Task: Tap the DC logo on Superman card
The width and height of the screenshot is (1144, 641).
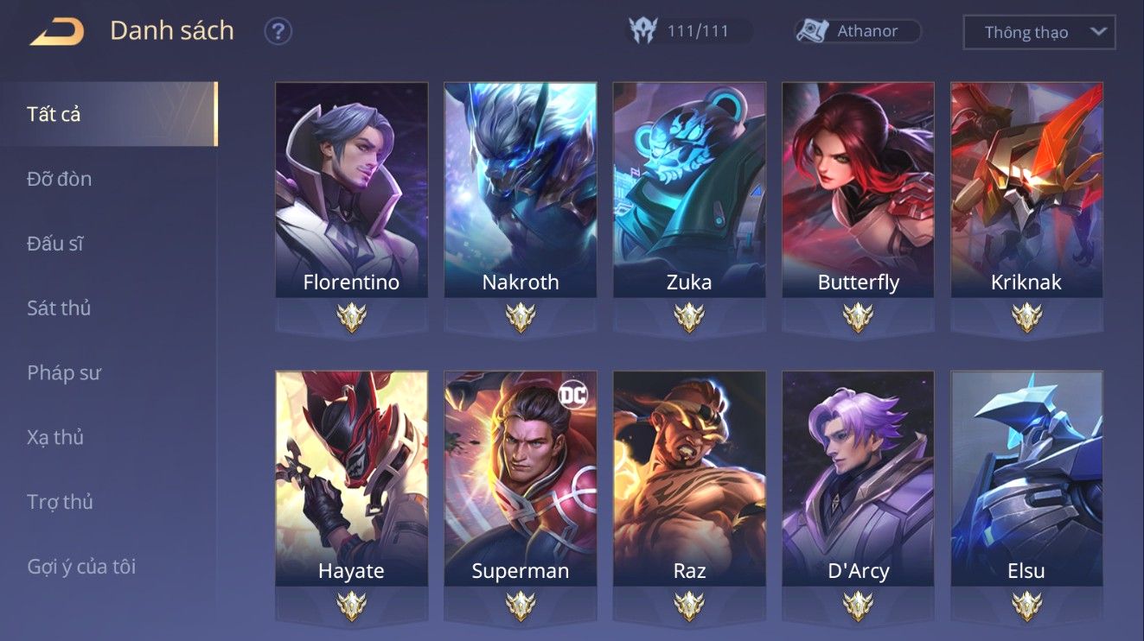Action: coord(572,395)
